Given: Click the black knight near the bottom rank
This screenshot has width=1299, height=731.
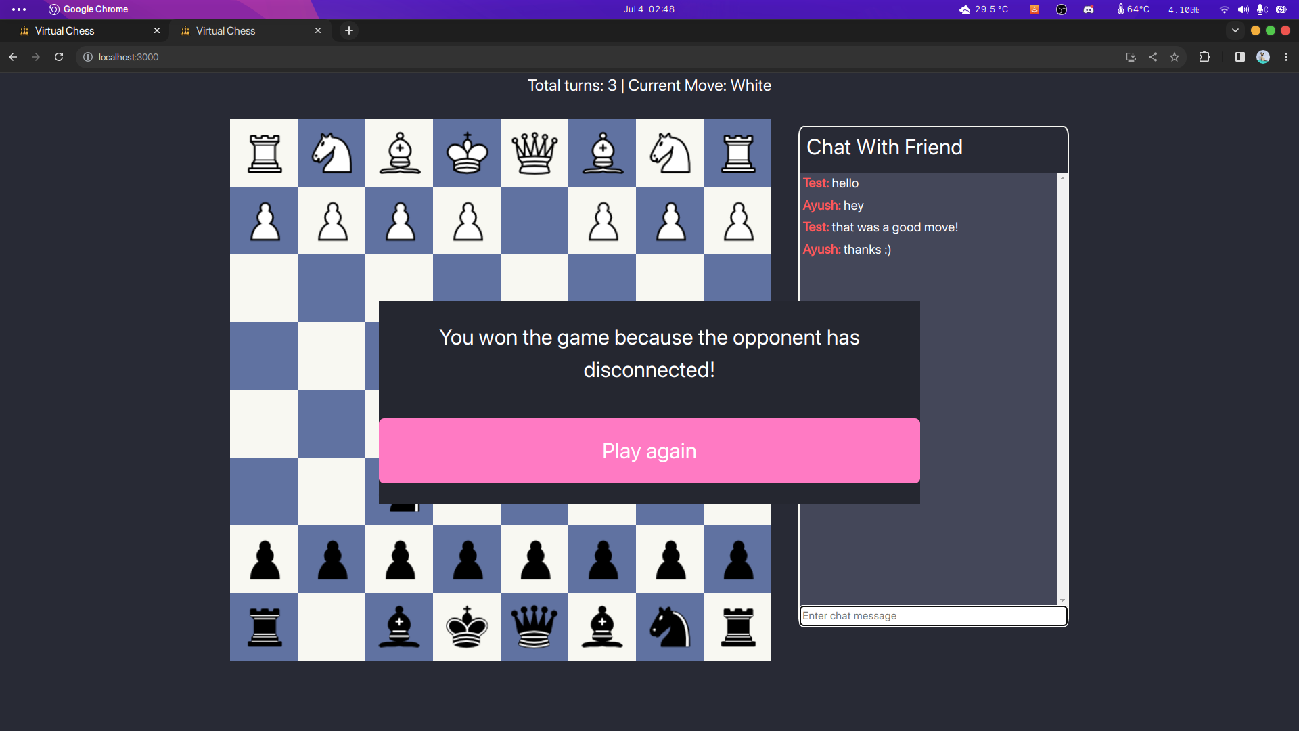Looking at the screenshot, I should tap(670, 627).
